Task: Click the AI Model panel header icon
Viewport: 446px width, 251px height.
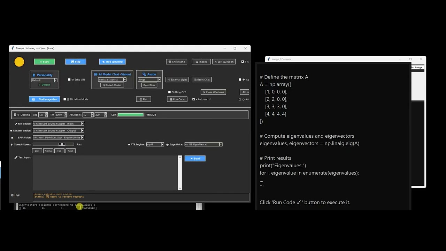Action: pyautogui.click(x=96, y=74)
